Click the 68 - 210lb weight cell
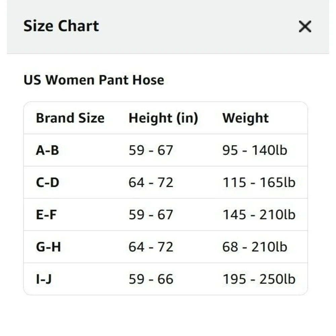Screen dimensions: 336x336 [x=255, y=247]
